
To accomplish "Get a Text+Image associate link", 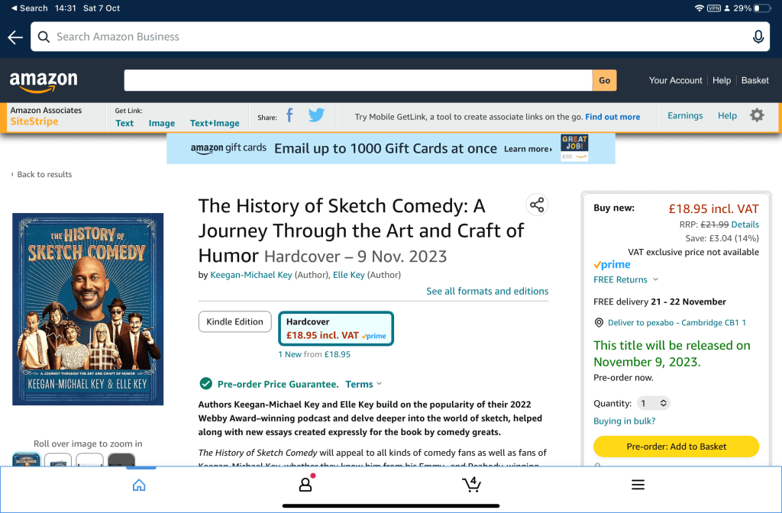I will coord(215,123).
